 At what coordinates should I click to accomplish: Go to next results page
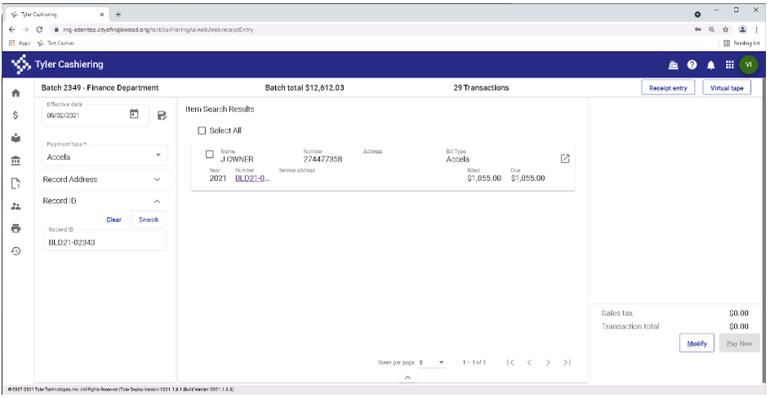click(x=548, y=363)
